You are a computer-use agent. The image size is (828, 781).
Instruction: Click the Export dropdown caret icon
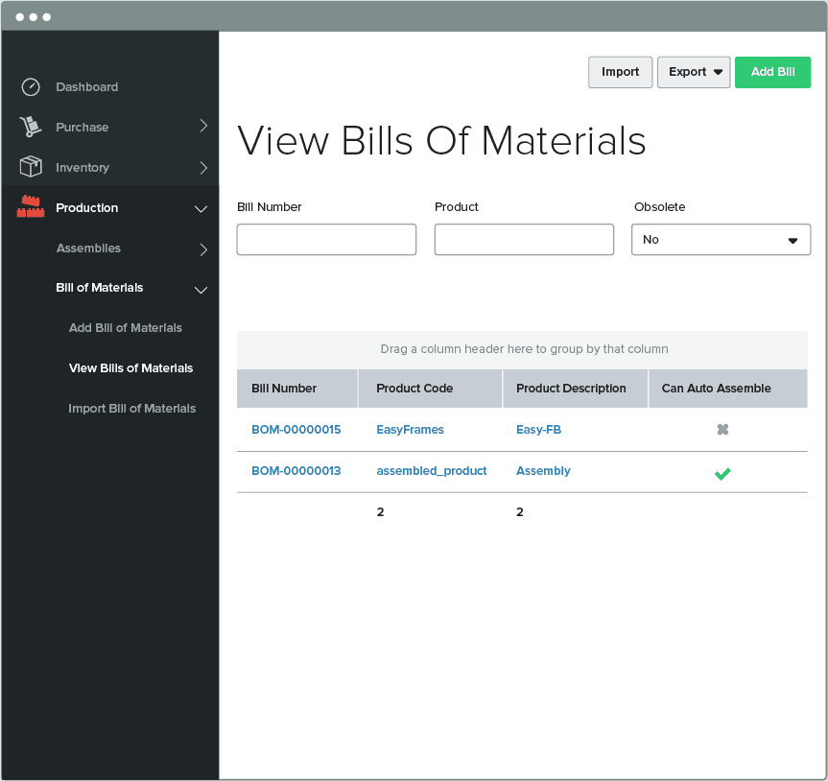[718, 72]
